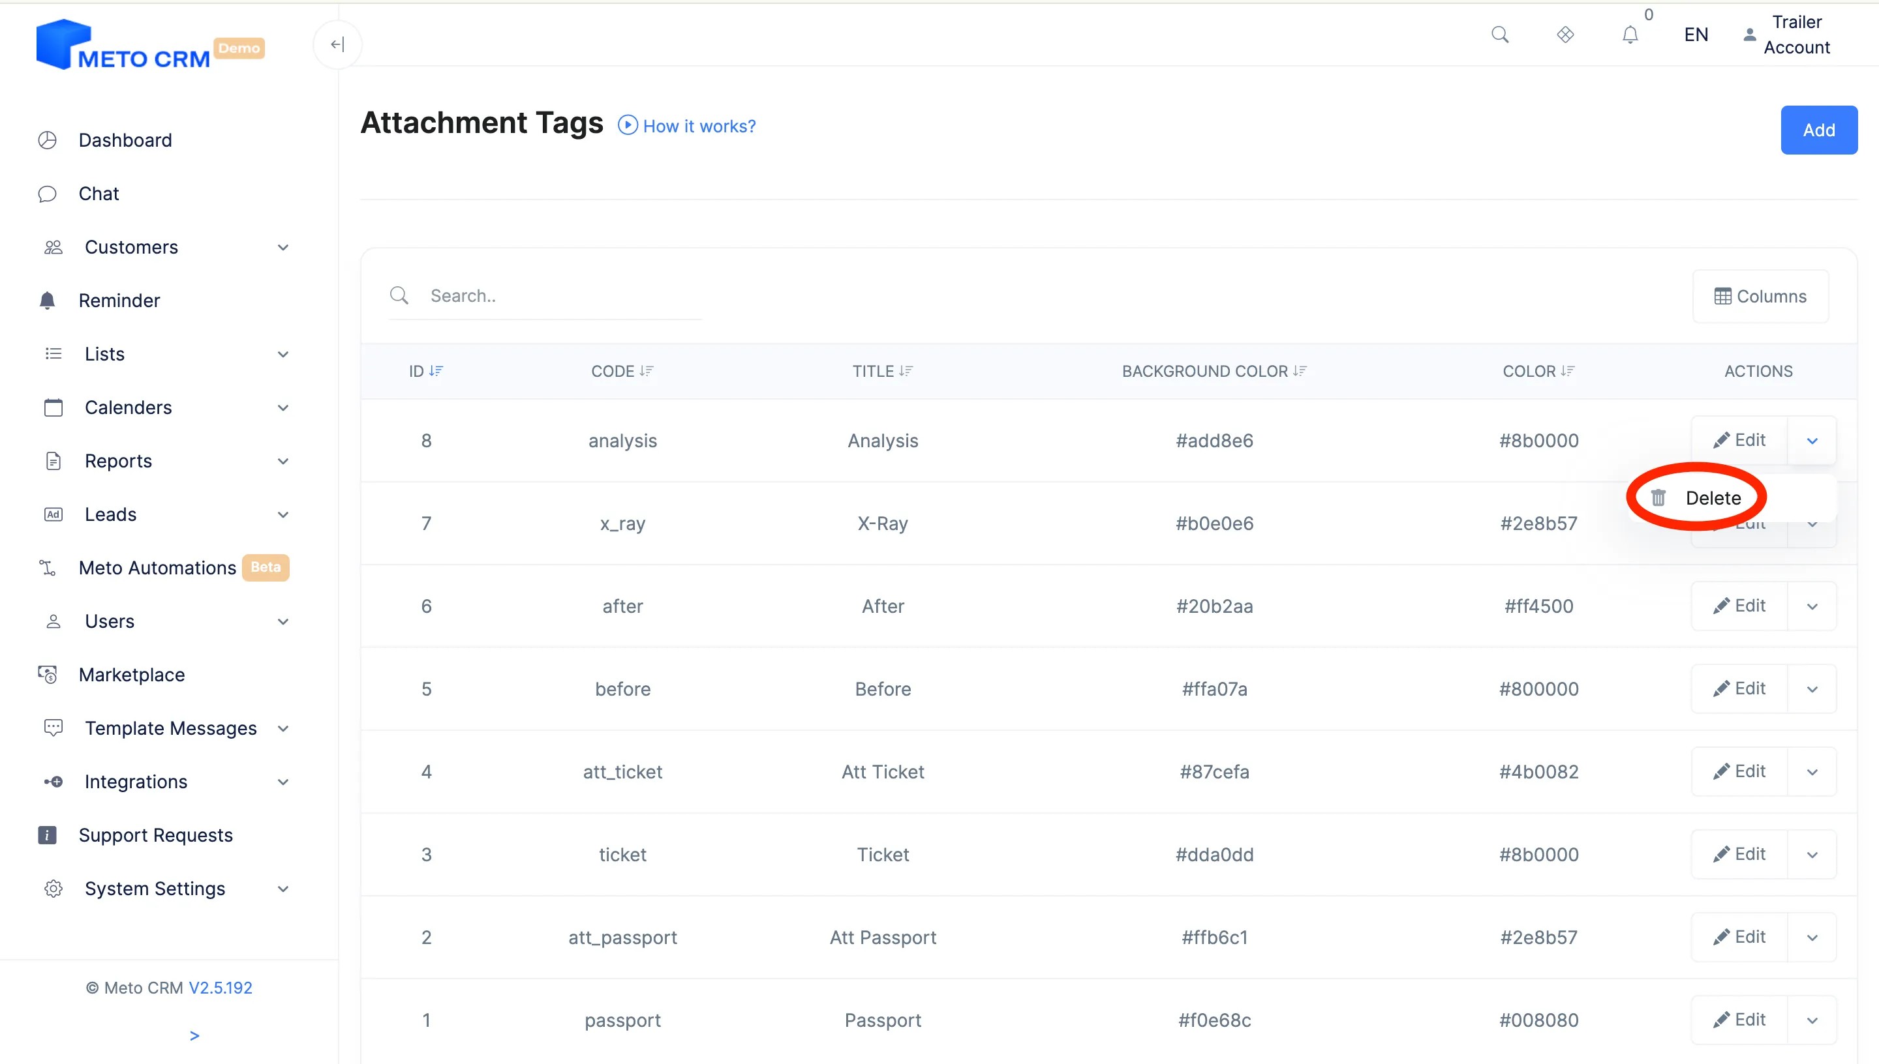1879x1064 pixels.
Task: Click the System Settings gear icon
Action: coord(53,888)
